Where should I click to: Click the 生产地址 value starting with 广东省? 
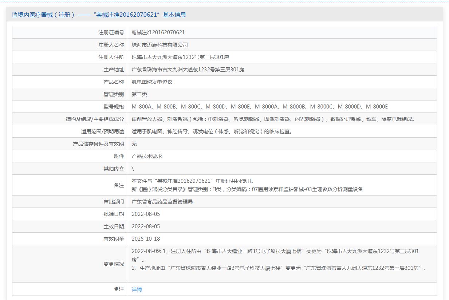tap(188, 70)
